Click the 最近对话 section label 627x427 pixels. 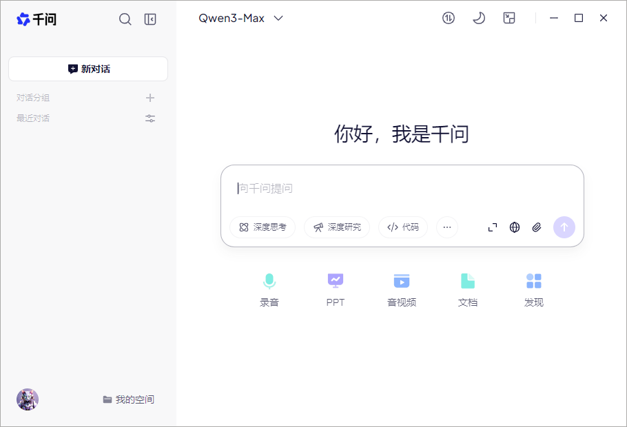click(33, 118)
